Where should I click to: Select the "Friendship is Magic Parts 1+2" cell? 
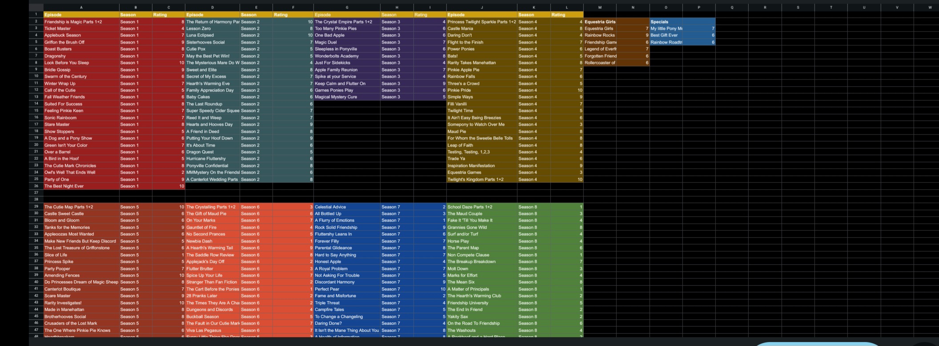coord(81,22)
